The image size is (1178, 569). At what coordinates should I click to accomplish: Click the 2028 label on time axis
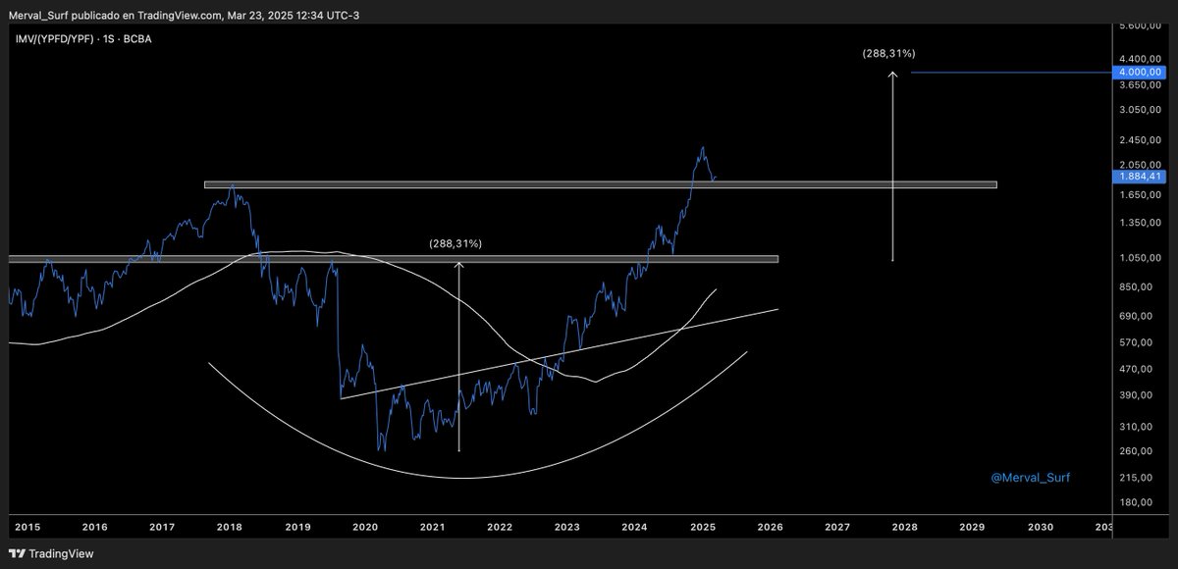pos(905,527)
